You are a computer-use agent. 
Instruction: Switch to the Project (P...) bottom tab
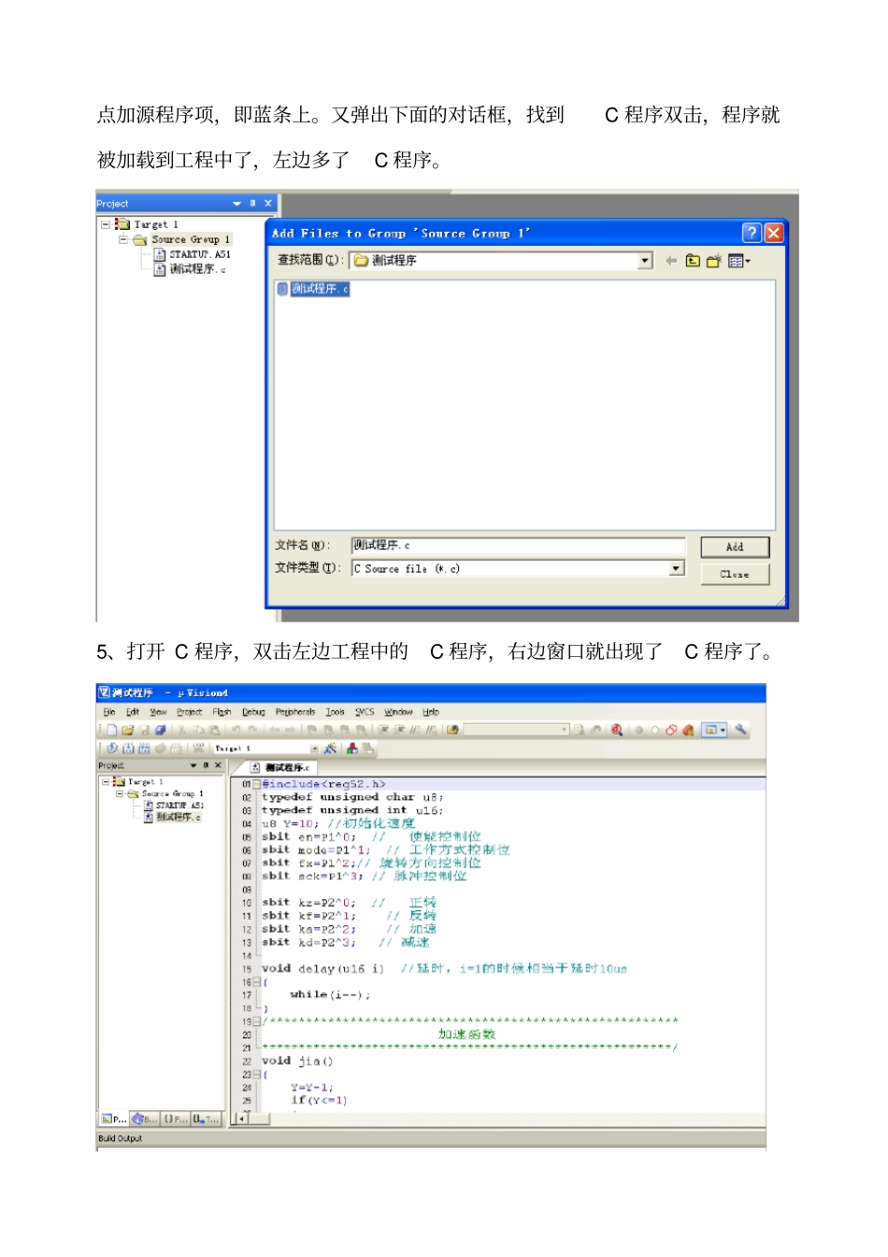click(113, 1119)
